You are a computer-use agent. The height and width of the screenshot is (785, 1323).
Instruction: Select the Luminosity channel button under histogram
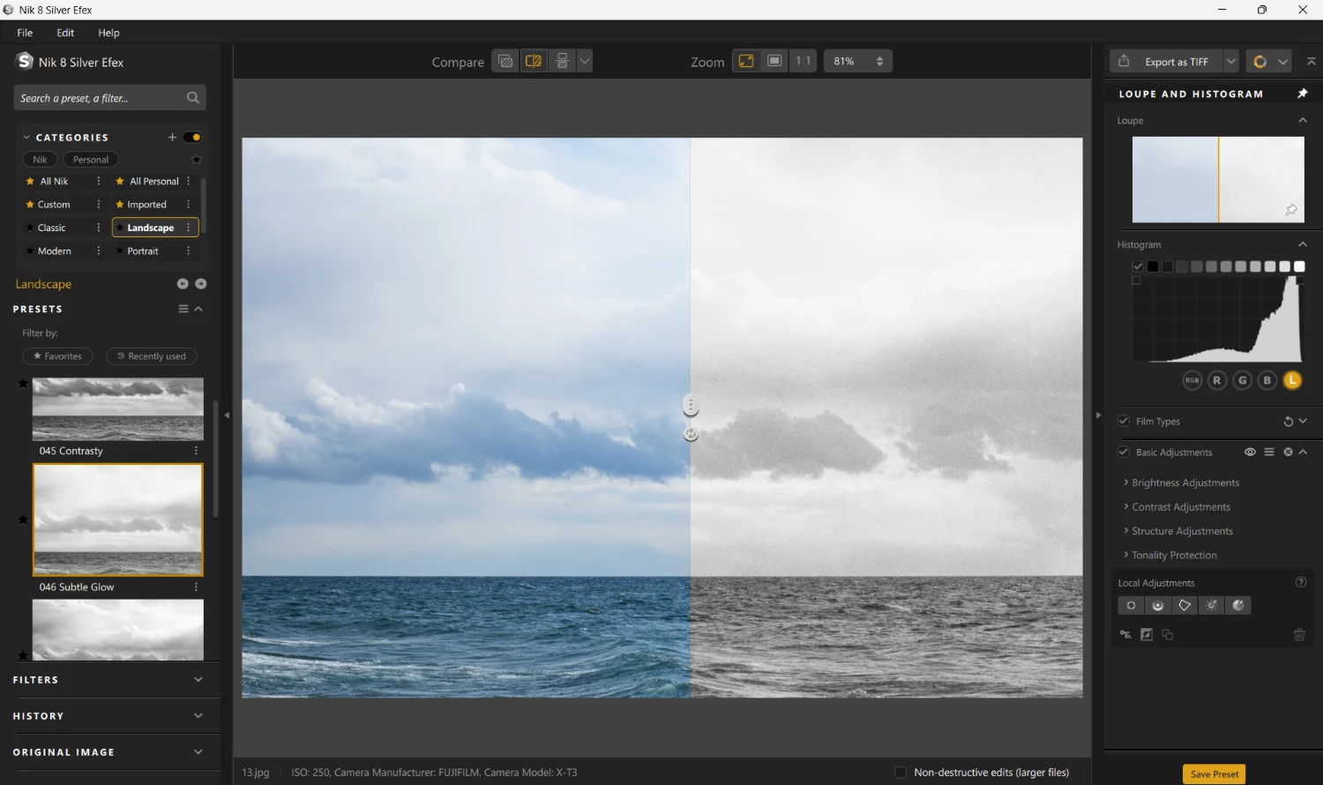coord(1292,380)
